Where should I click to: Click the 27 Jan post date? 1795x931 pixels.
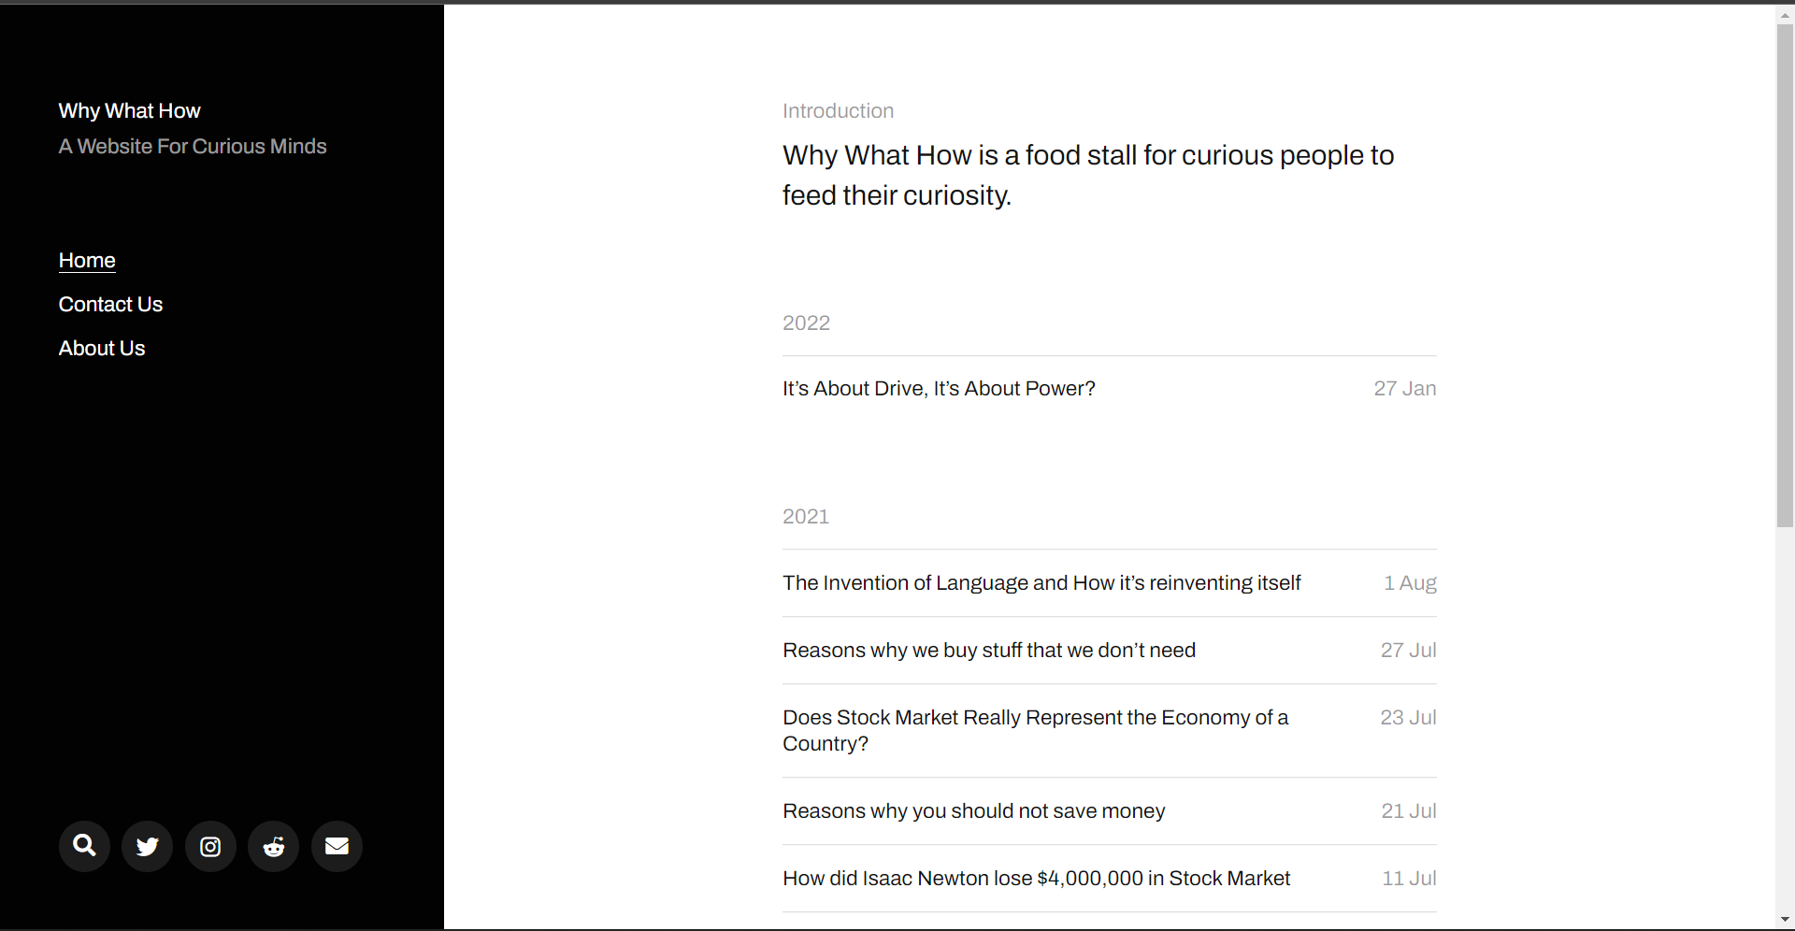coord(1404,389)
